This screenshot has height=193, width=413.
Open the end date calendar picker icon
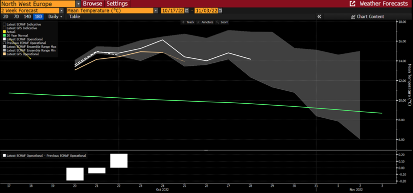(220, 10)
